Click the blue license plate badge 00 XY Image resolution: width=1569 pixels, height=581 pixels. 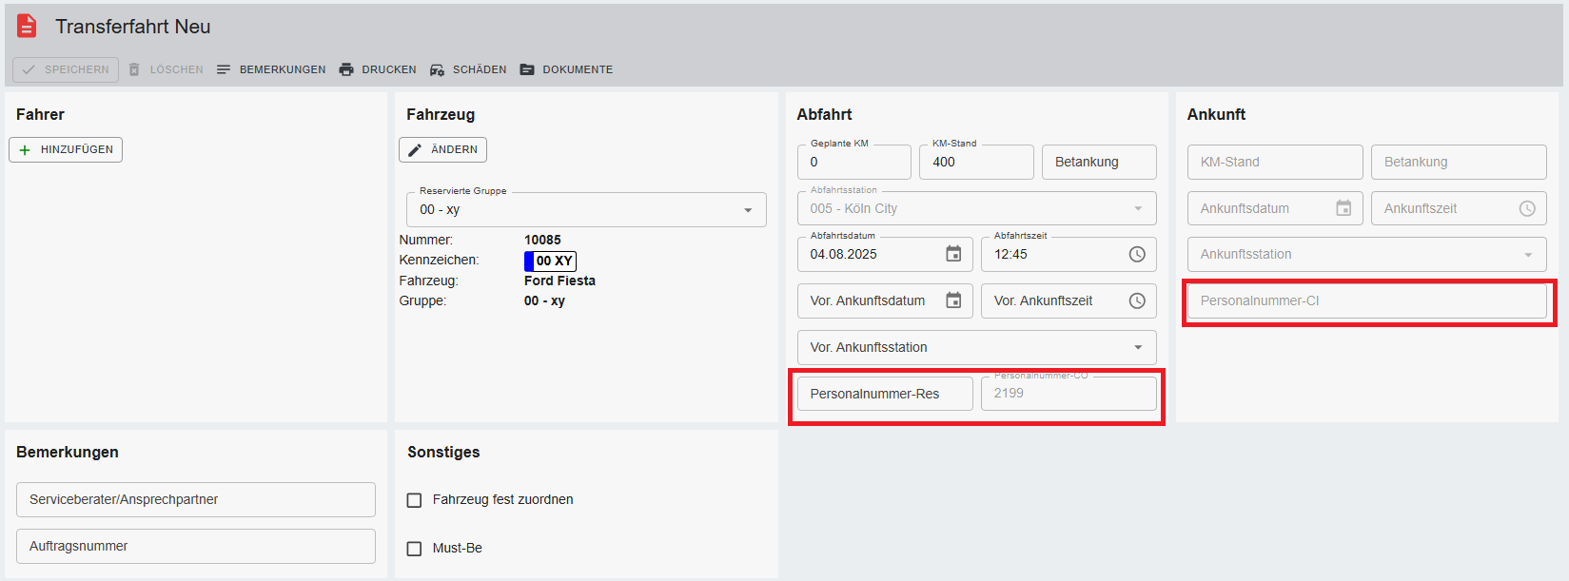pos(550,261)
